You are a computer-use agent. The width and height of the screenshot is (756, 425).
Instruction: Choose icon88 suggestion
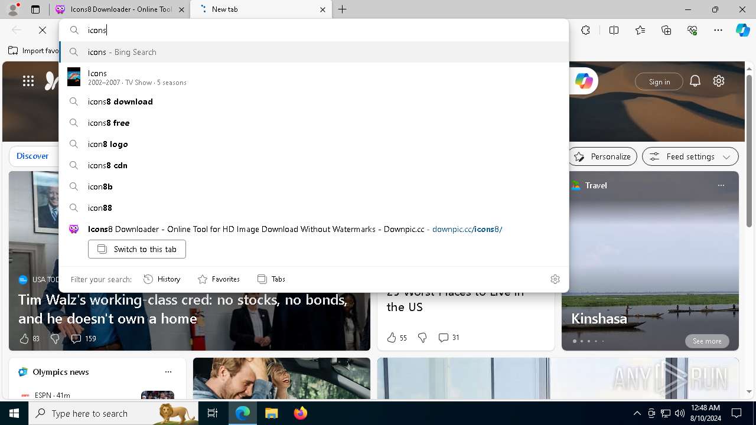[314, 208]
